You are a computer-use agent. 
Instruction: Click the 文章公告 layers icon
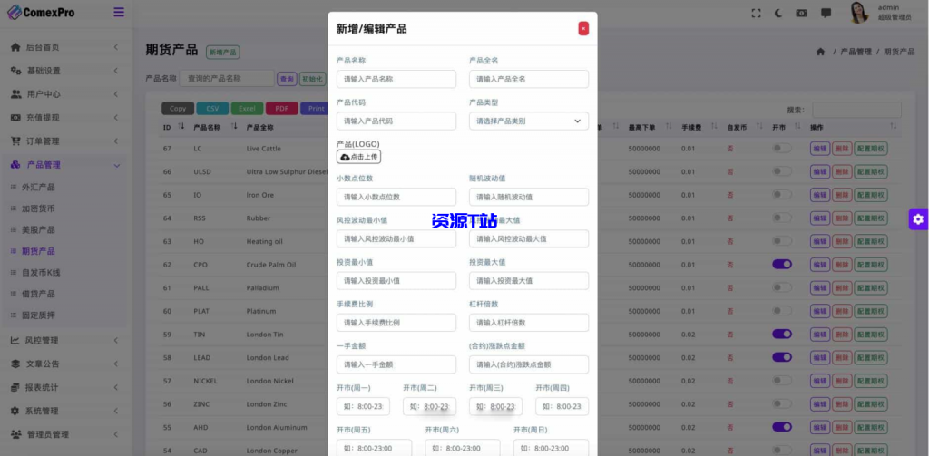(15, 364)
